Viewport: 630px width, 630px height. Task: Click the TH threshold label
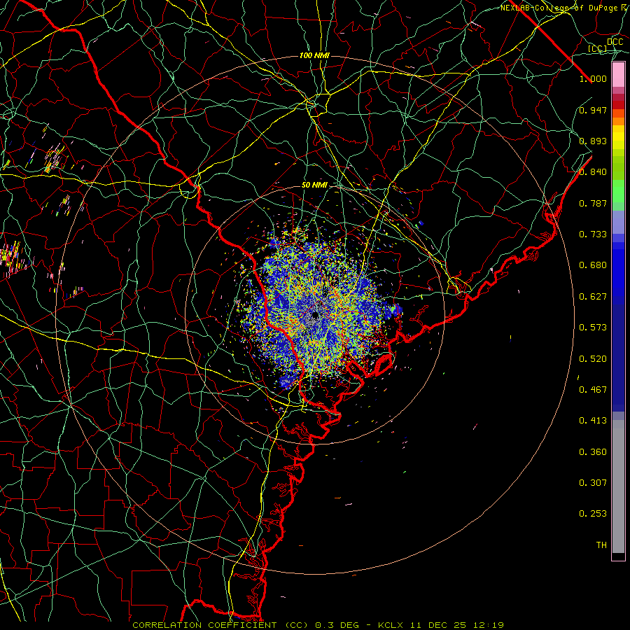[x=601, y=545]
